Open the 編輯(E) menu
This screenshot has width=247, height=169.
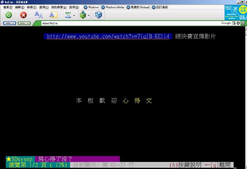coord(19,7)
